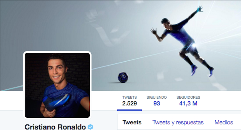Image resolution: width=241 pixels, height=130 pixels.
Task: Open the SIGUIENDO stat label
Action: coord(157,97)
